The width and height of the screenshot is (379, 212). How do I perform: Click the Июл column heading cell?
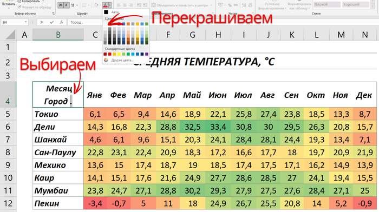click(243, 95)
